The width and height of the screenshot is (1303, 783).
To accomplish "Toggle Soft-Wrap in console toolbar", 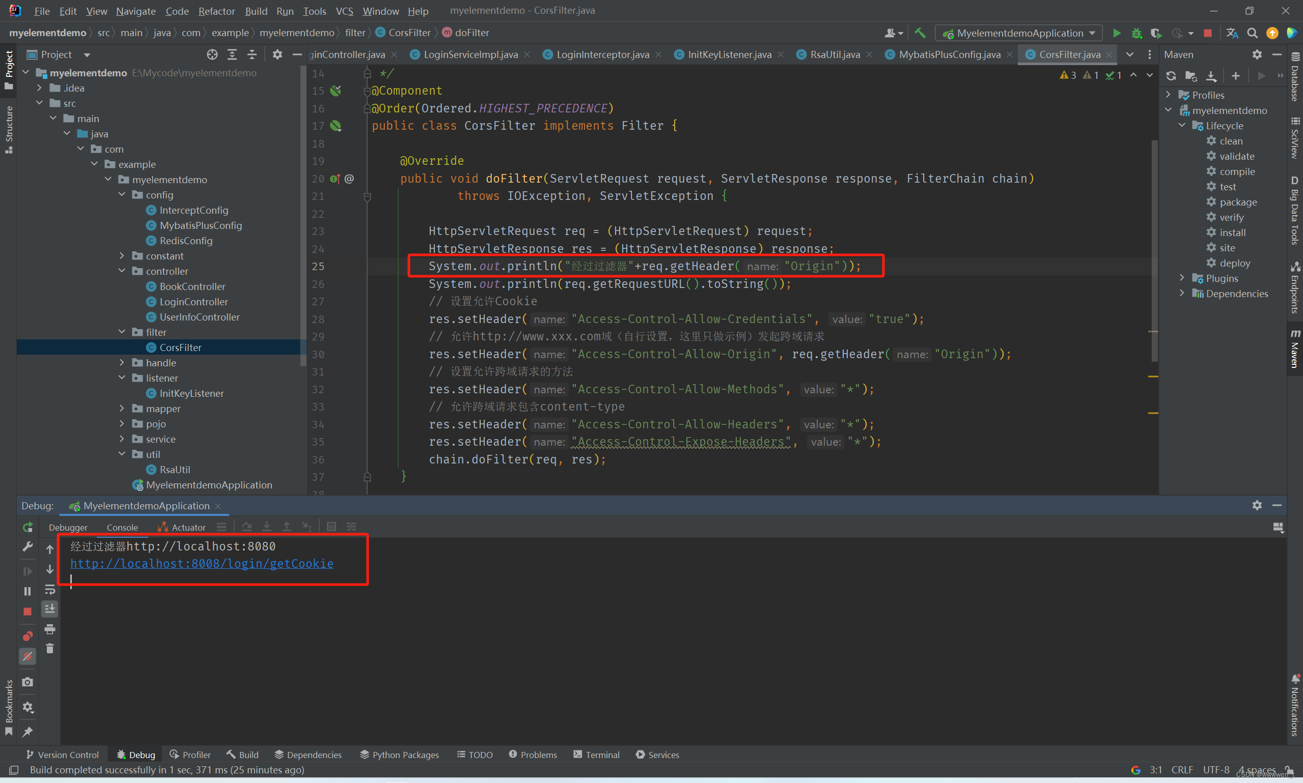I will pyautogui.click(x=49, y=589).
